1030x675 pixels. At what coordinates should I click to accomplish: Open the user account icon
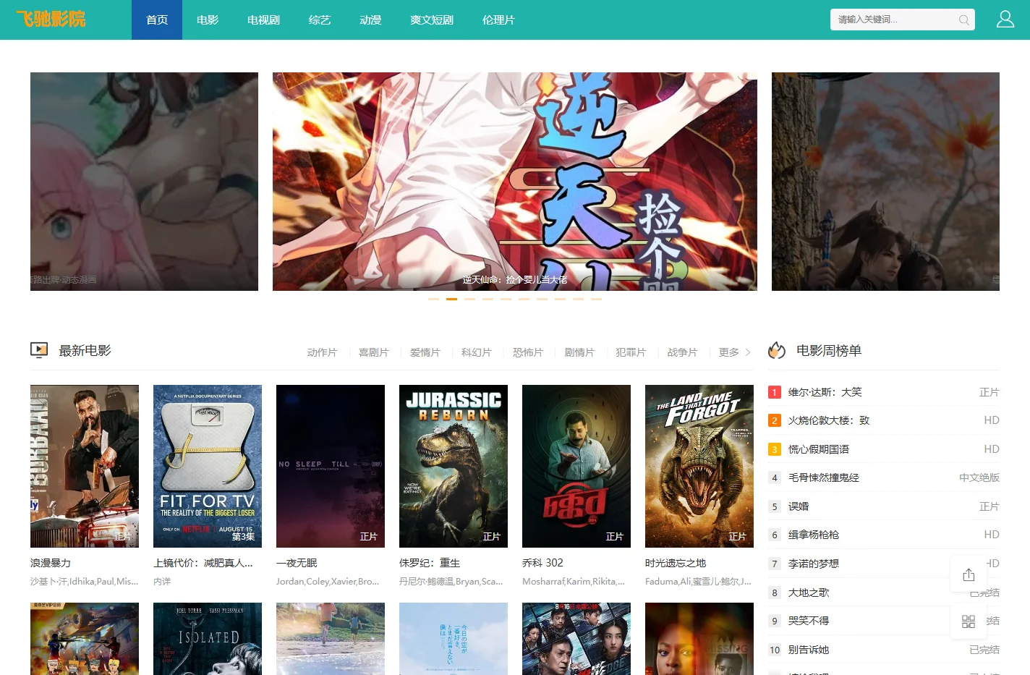click(1005, 20)
